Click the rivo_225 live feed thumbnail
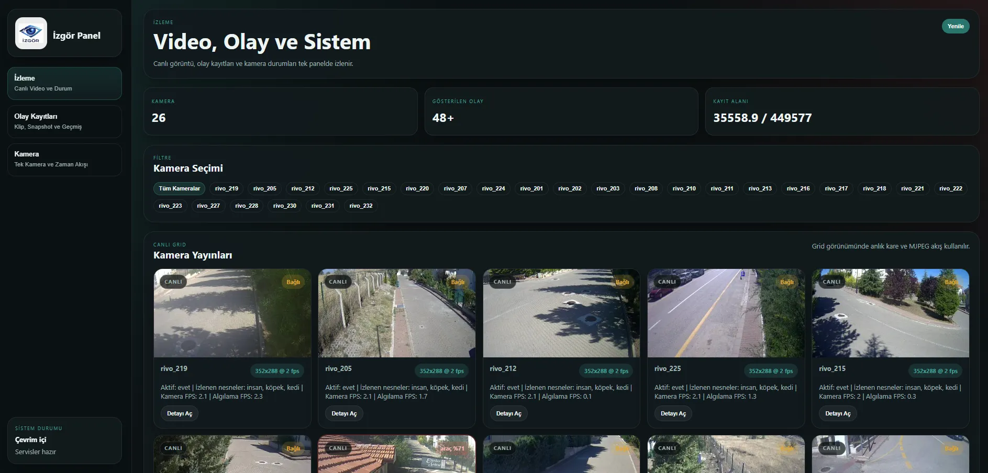This screenshot has height=473, width=988. [726, 313]
